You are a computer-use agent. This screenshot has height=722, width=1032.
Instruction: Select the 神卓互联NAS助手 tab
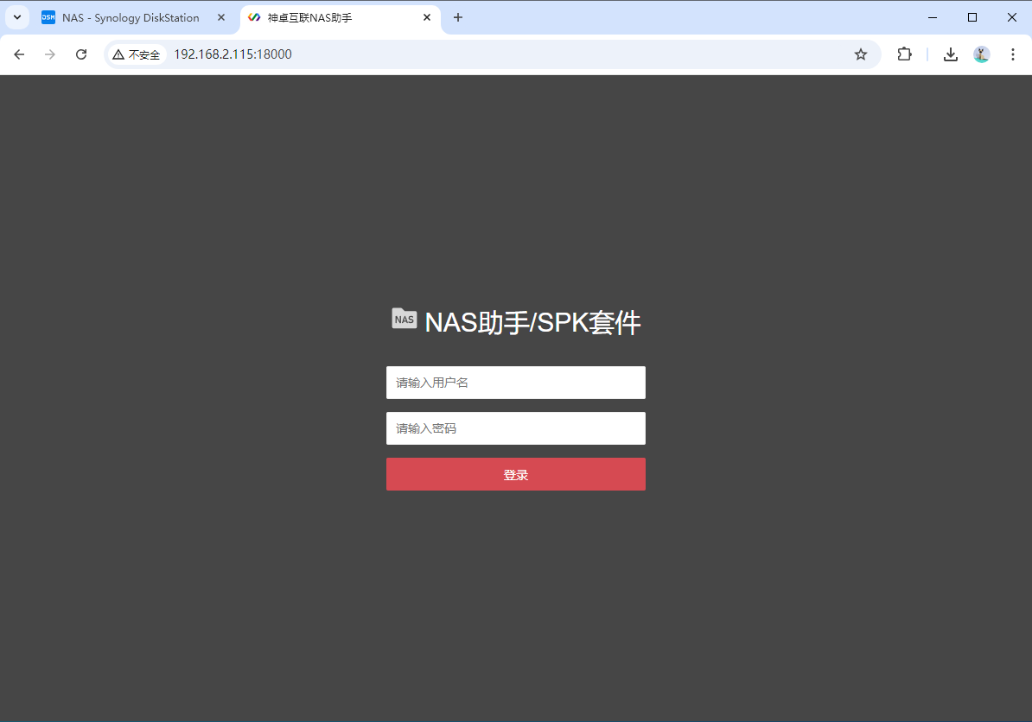328,17
